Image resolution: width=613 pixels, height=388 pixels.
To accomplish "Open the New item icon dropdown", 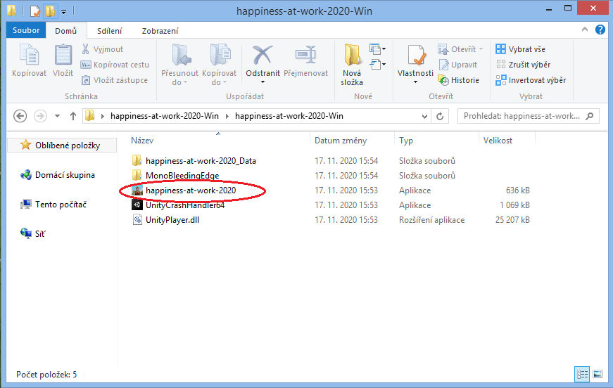I will (x=377, y=49).
